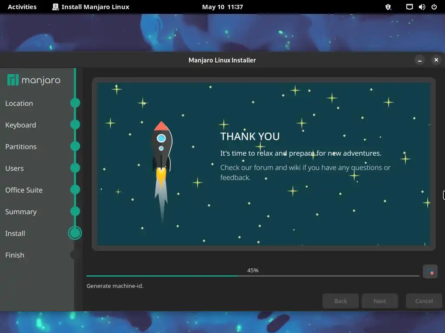
Task: Click the 'Generate machine-id.' status text
Action: pyautogui.click(x=115, y=286)
